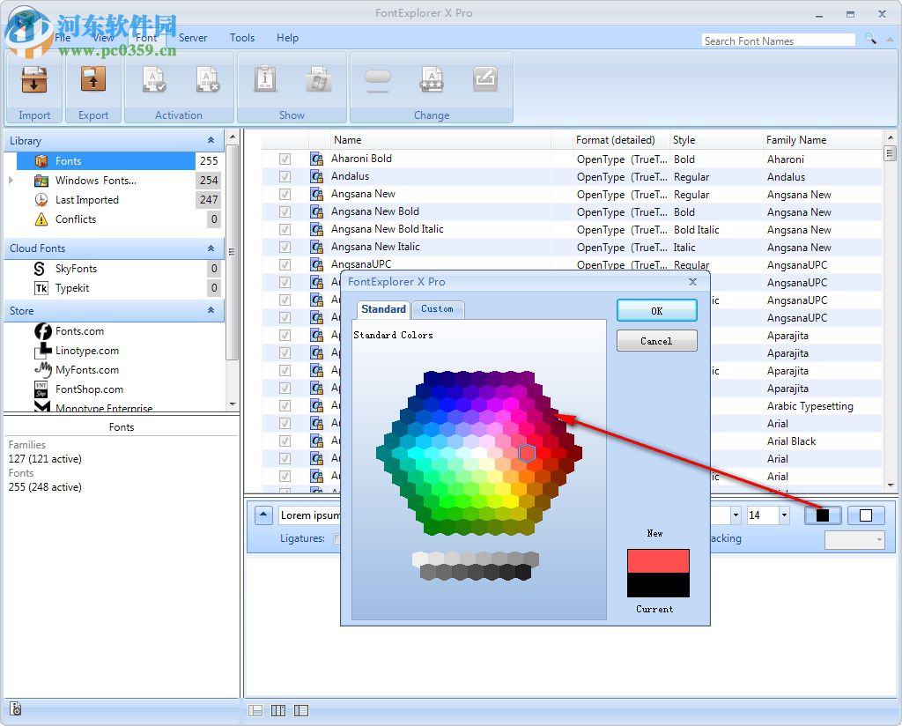
Task: Toggle the Aharoni Bold activation checkbox
Action: click(x=285, y=159)
